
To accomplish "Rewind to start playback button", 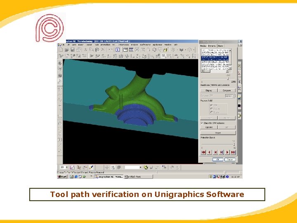I will point(203,152).
